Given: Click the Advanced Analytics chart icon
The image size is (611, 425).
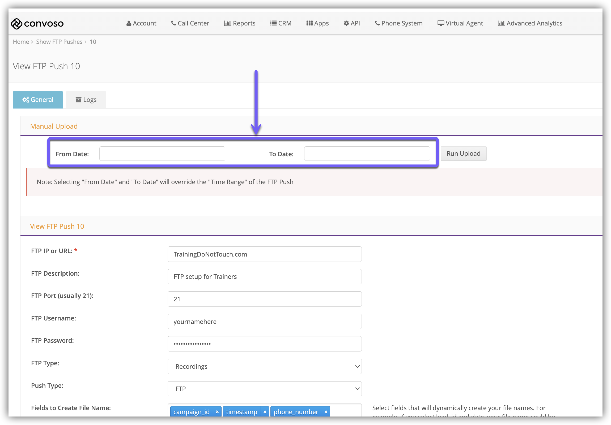Looking at the screenshot, I should [x=501, y=23].
